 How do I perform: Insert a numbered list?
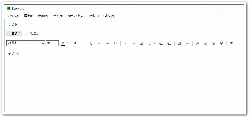click(x=133, y=43)
